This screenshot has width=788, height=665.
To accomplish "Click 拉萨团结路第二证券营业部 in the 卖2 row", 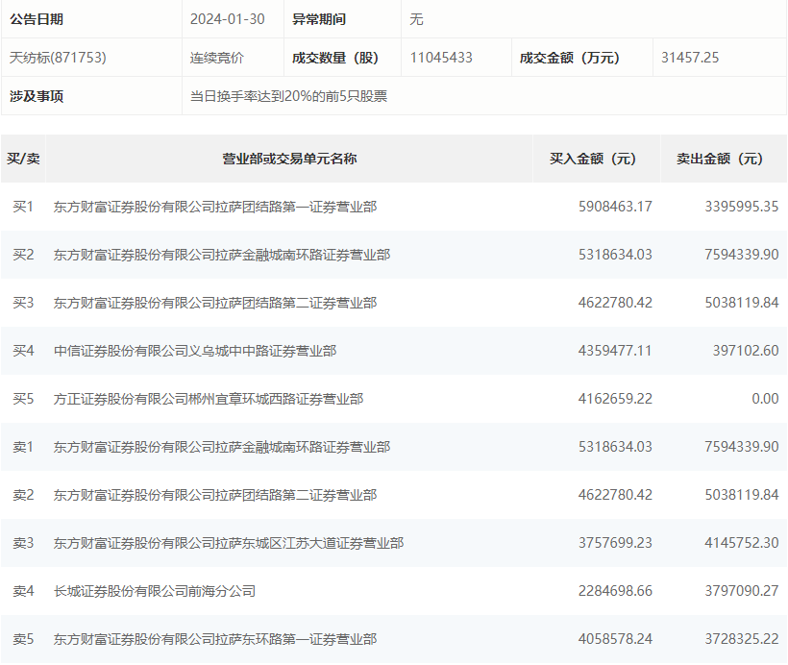I will click(215, 495).
